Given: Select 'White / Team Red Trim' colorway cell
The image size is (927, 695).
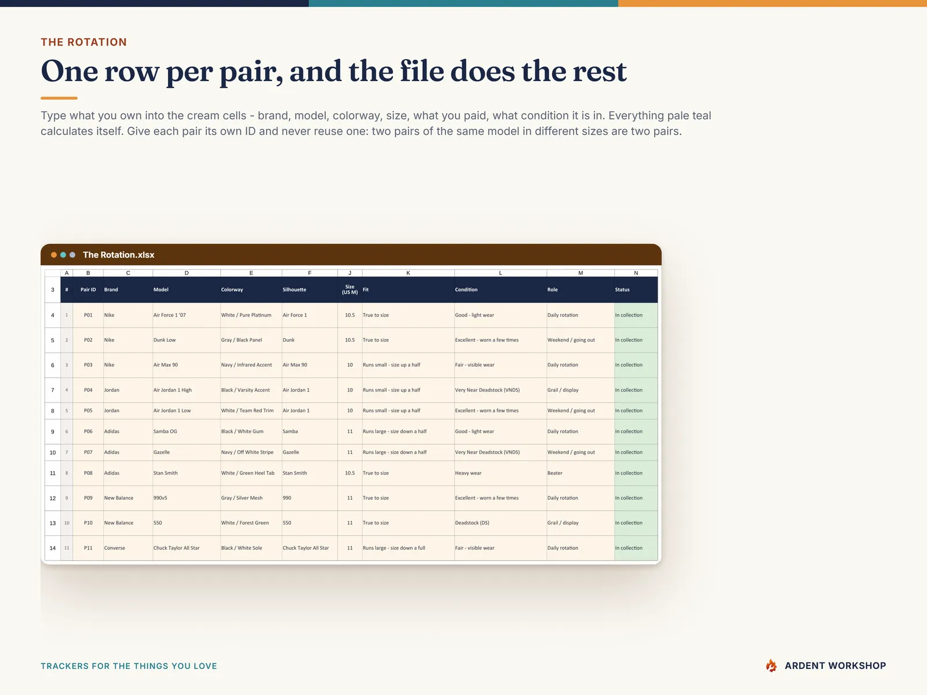Looking at the screenshot, I should pos(251,411).
